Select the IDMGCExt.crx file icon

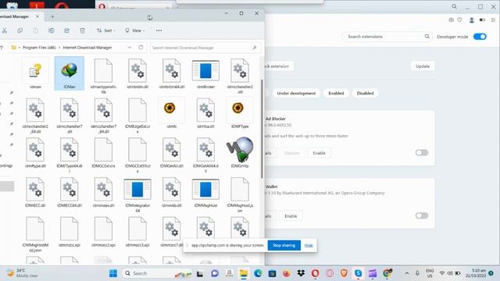pos(103,149)
